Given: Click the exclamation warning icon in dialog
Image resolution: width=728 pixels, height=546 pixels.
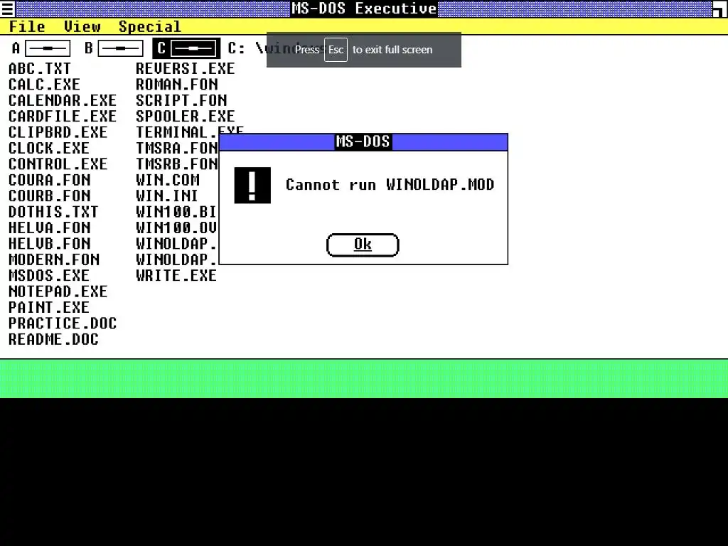Looking at the screenshot, I should point(252,186).
